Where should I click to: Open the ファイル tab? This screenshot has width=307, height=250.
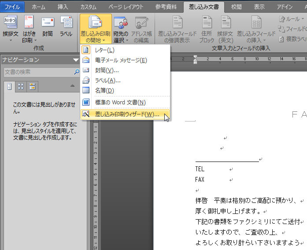tap(12, 7)
